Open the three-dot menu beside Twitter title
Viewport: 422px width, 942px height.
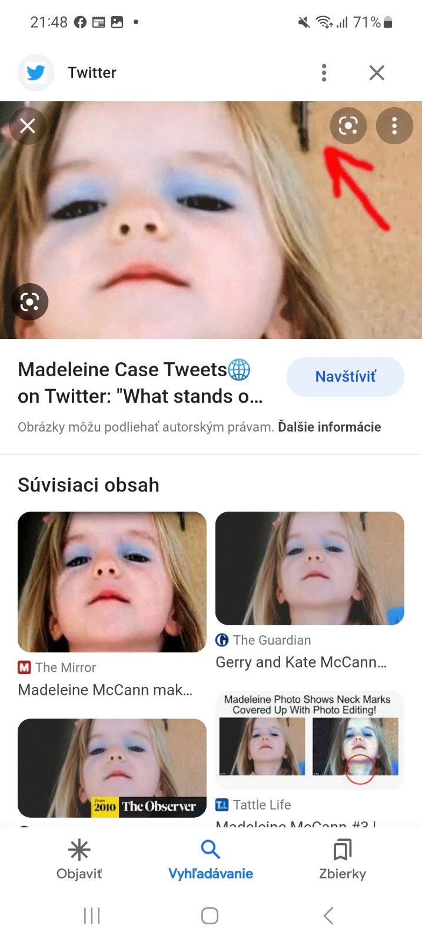[324, 72]
